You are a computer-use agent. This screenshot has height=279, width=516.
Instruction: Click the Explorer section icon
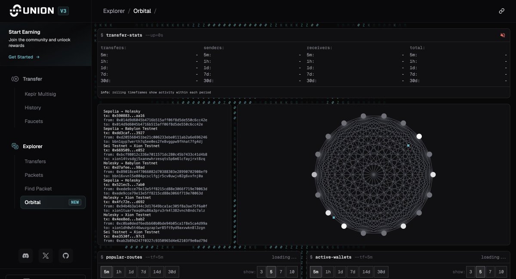click(x=15, y=146)
